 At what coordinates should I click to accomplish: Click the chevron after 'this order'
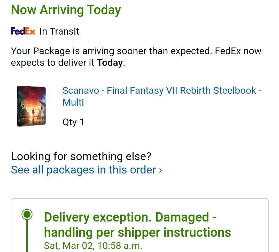point(160,170)
